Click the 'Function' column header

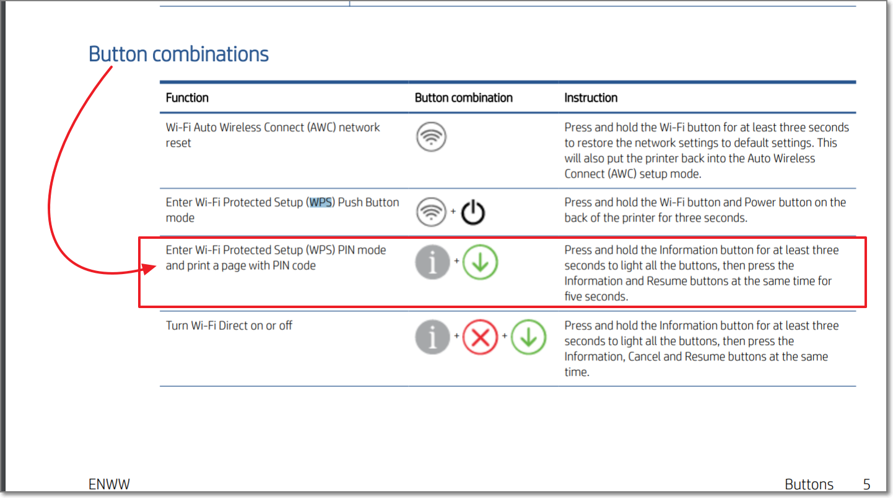click(187, 98)
